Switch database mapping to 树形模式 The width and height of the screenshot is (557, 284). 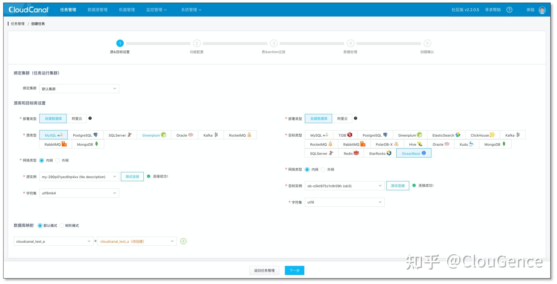(62, 226)
